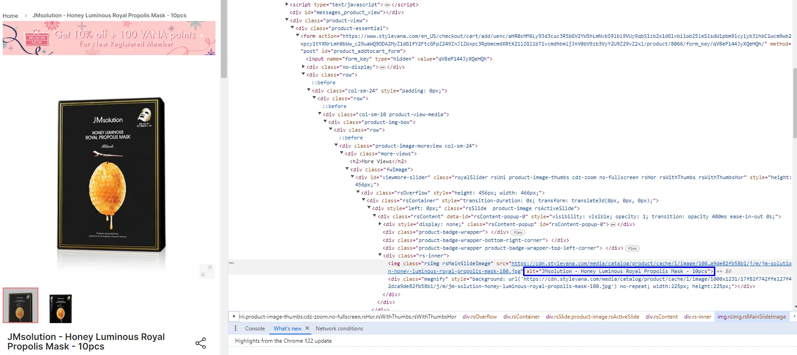Expand the rsContent-popup div node
Viewport: 797px width, 355px height.
coord(380,224)
